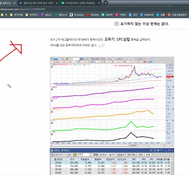189x175 pixels.
Task: Select the 연간 radio button
Action: pyautogui.click(x=101, y=155)
